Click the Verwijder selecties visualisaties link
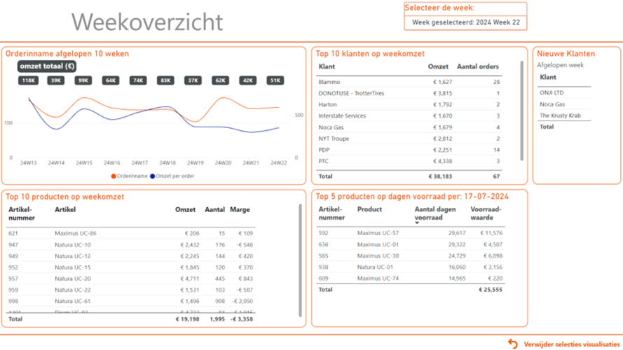 [571, 344]
